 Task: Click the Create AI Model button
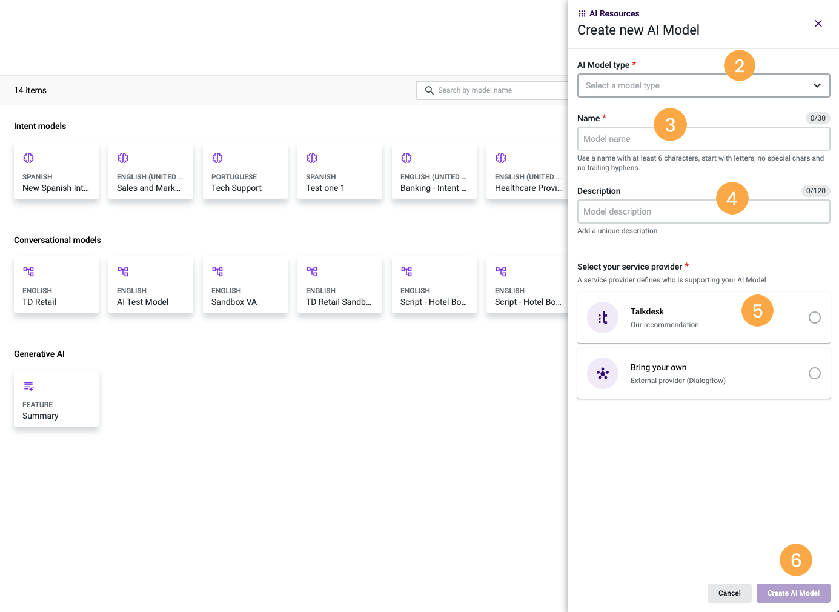tap(793, 593)
